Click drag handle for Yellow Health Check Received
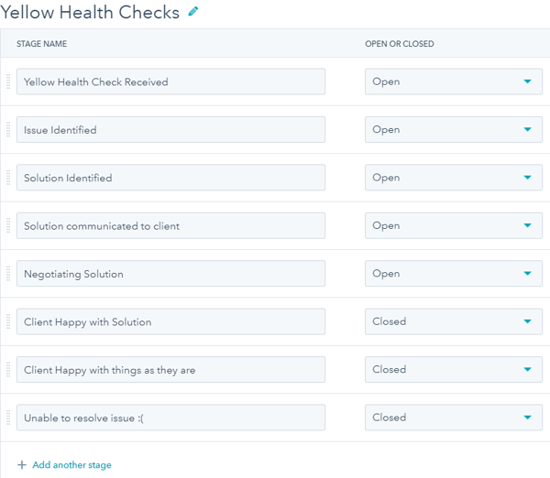550x478 pixels. tap(8, 81)
